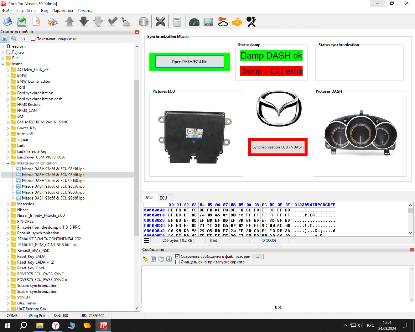
Task: Select 'Mazda DASH 93c66 & ECU 93c86.ipp'
Action: click(x=53, y=198)
